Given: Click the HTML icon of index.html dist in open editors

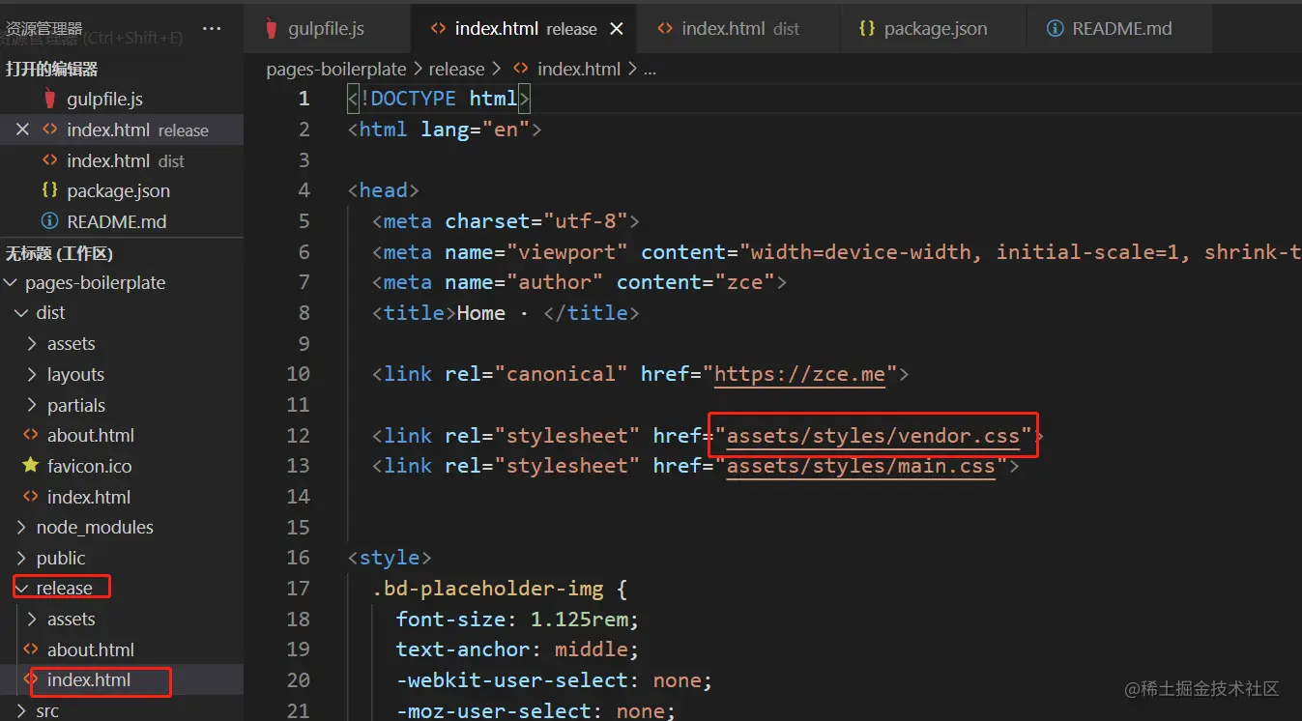Looking at the screenshot, I should (50, 160).
